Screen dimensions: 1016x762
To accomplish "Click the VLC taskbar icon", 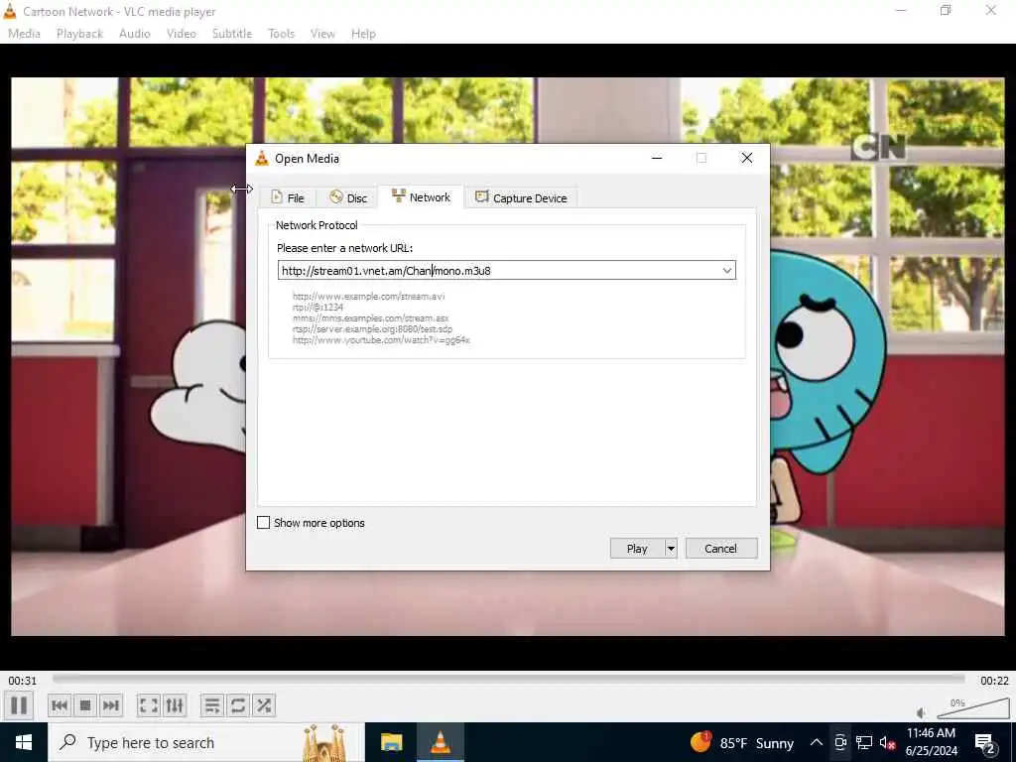I will tap(441, 742).
